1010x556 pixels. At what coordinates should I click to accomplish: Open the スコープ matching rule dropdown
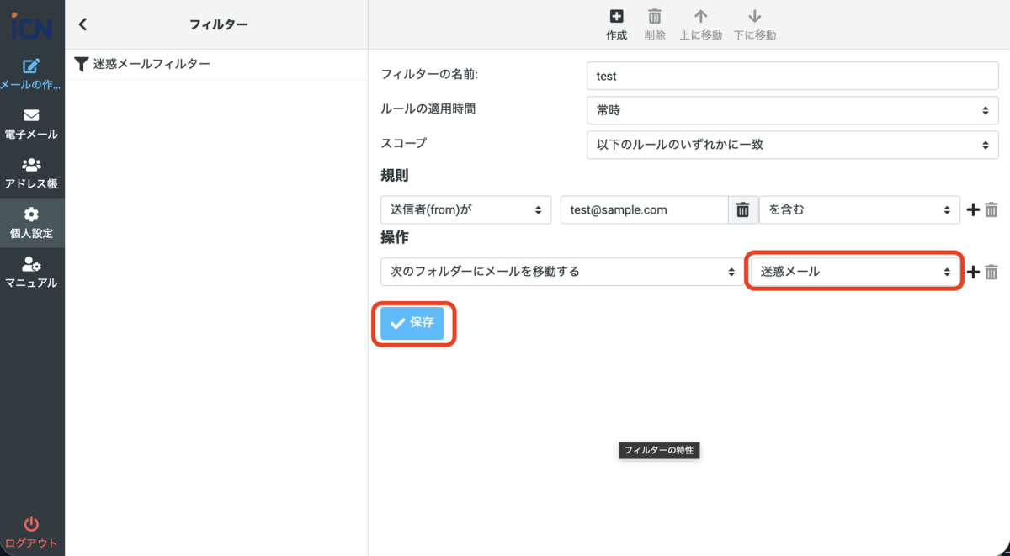coord(791,145)
